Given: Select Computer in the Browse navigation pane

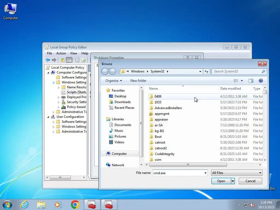Looking at the screenshot, I should [119, 154].
